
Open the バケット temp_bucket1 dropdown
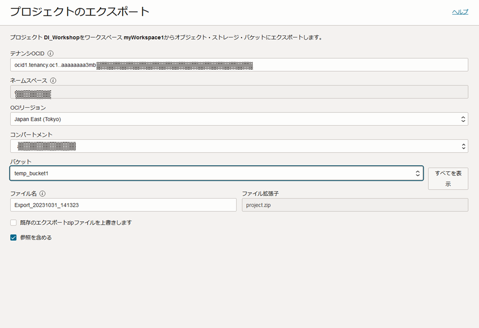click(x=217, y=173)
